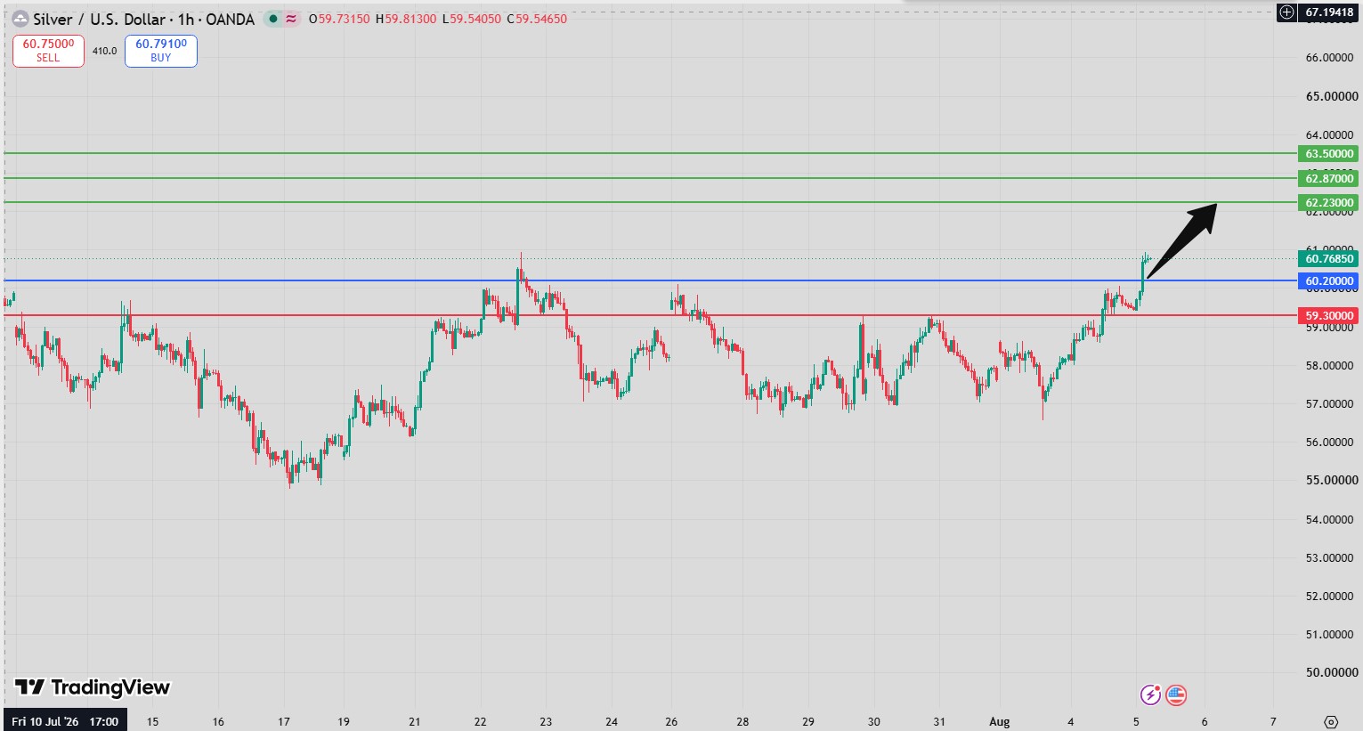
Task: Open the US flag economic event icon
Action: (1176, 694)
